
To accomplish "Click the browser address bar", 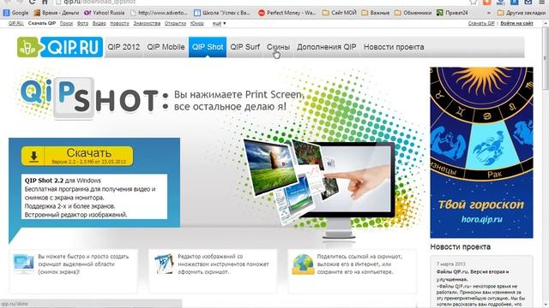I will click(259, 2).
